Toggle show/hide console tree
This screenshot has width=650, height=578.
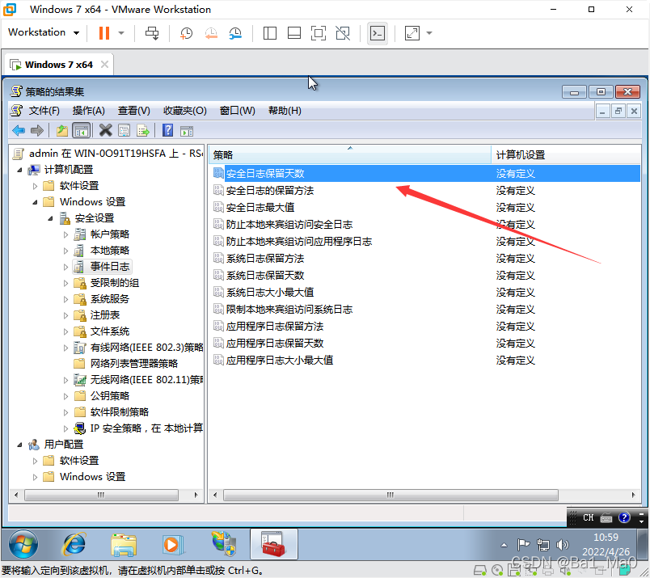(x=81, y=131)
